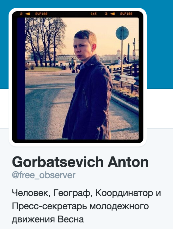Click the right RVP100 film label
Image resolution: width=173 pixels, height=229 pixels.
pos(126,14)
